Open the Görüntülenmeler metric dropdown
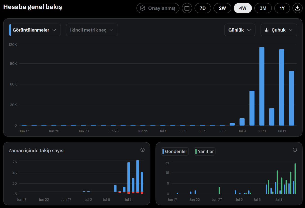Screen dimensions: 305x208 click(35, 30)
